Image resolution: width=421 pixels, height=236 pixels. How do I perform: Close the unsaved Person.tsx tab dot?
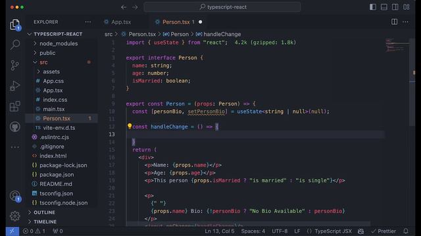200,22
